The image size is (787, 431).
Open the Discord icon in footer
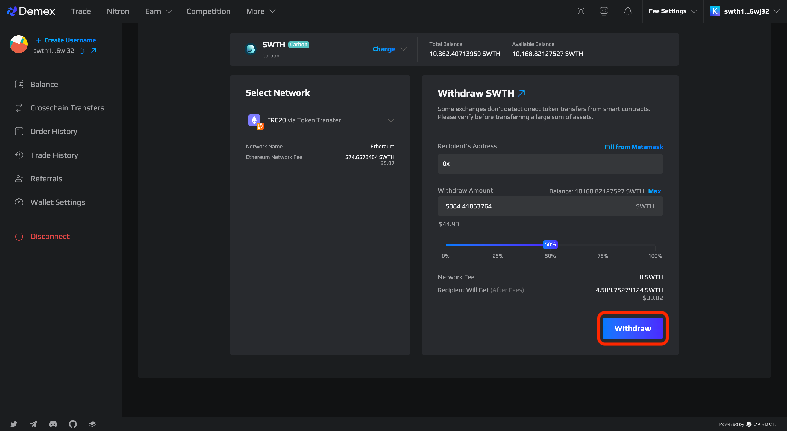(53, 424)
